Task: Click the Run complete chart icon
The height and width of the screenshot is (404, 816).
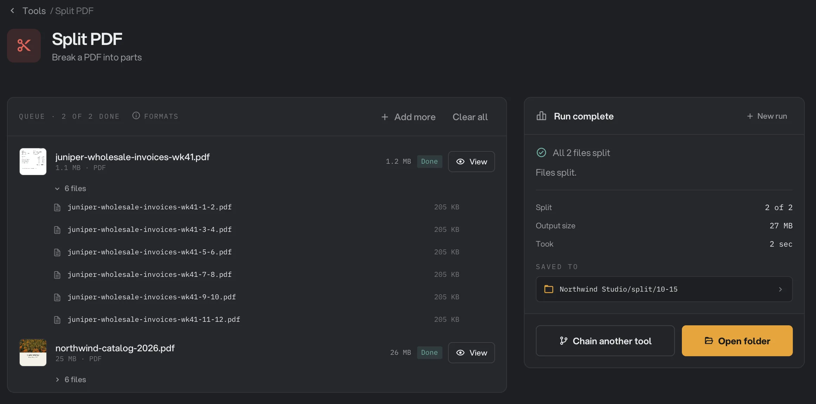Action: coord(541,116)
